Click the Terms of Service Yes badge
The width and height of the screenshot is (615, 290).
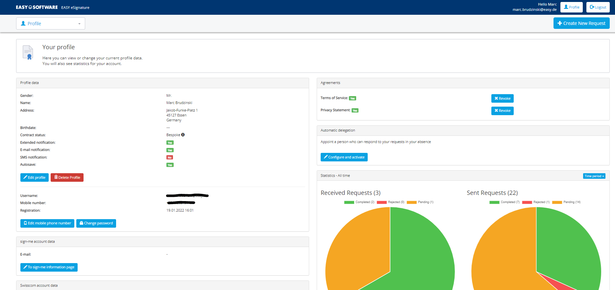353,98
